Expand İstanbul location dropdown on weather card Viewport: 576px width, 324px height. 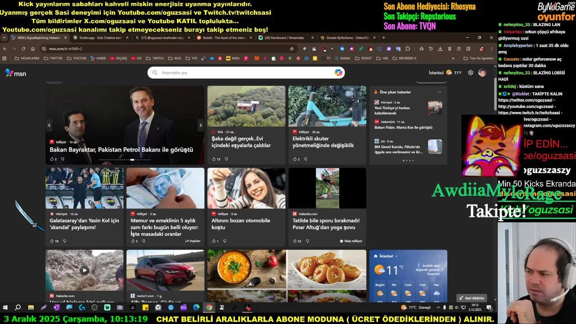(396, 256)
